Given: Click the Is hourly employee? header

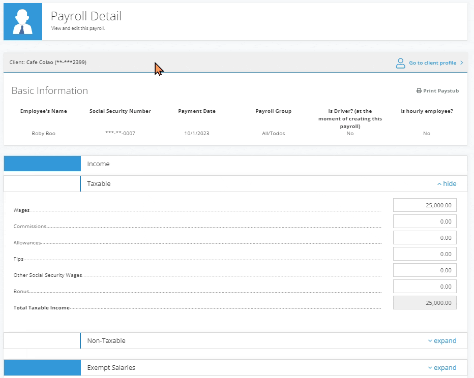Looking at the screenshot, I should pos(427,111).
